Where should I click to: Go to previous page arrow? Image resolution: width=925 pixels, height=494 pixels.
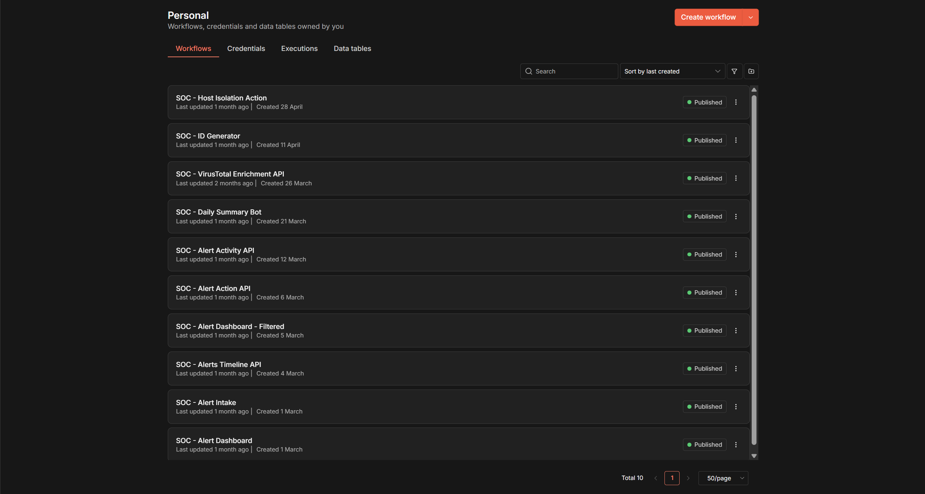click(656, 478)
